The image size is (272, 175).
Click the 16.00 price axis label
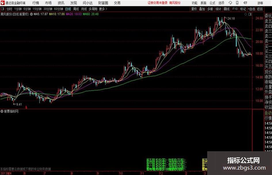pos(259,66)
